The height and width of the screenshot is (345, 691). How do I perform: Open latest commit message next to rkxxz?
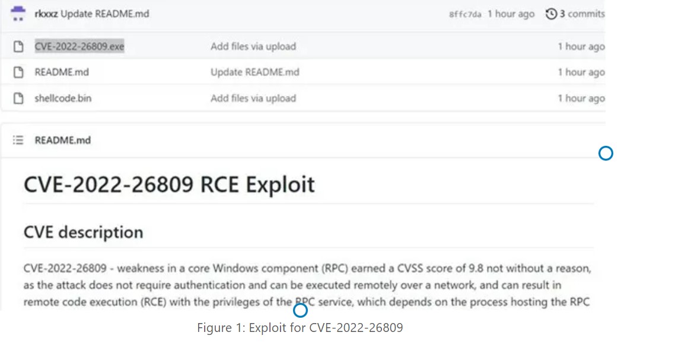pos(105,14)
